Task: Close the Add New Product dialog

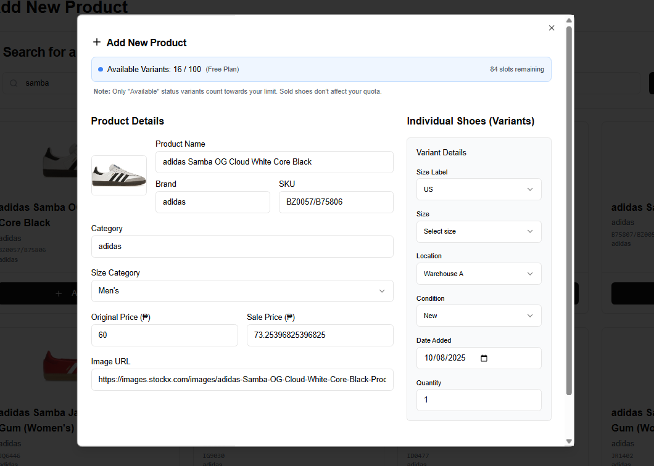Action: click(x=552, y=28)
